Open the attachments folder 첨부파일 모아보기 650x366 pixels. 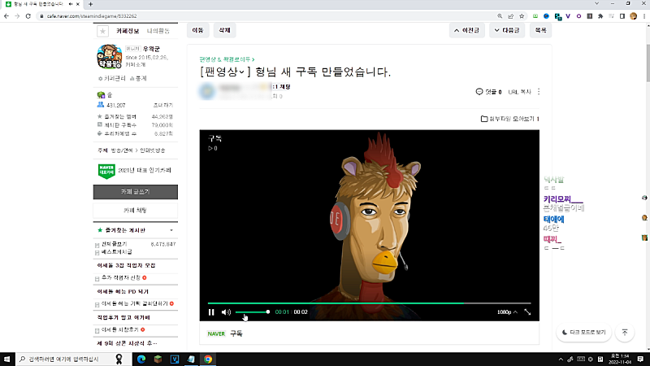(x=510, y=119)
